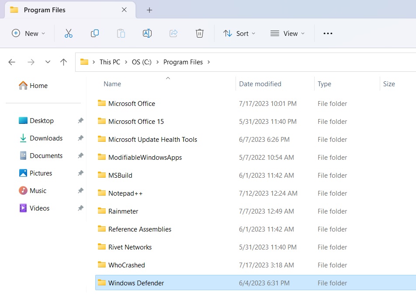Open the recent locations chevron
The image size is (416, 295).
click(48, 62)
